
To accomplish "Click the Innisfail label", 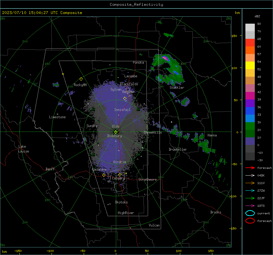I will click(122, 110).
